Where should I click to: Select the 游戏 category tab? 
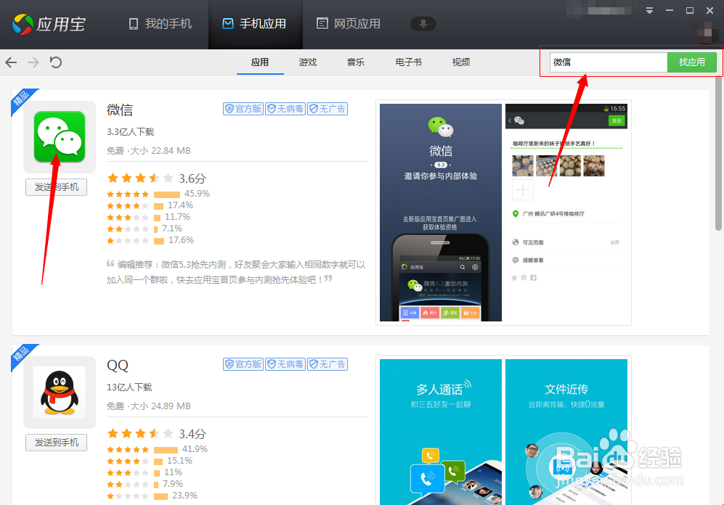pos(307,62)
